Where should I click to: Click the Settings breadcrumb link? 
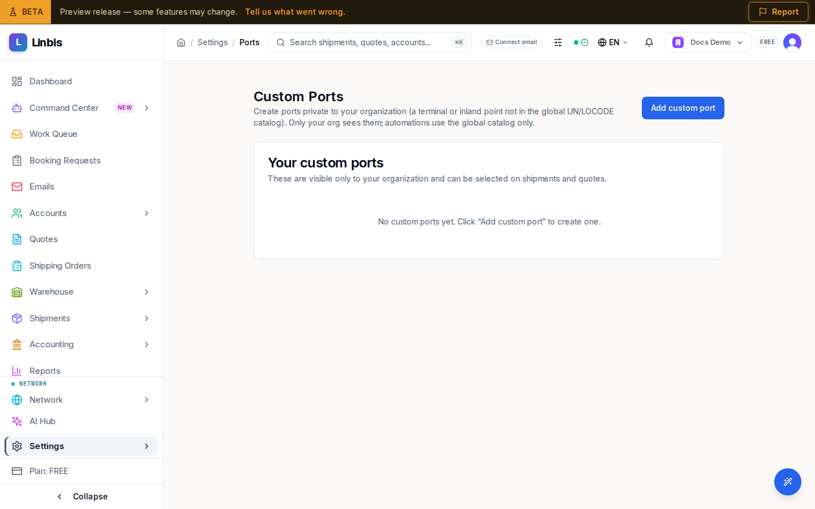pyautogui.click(x=212, y=42)
